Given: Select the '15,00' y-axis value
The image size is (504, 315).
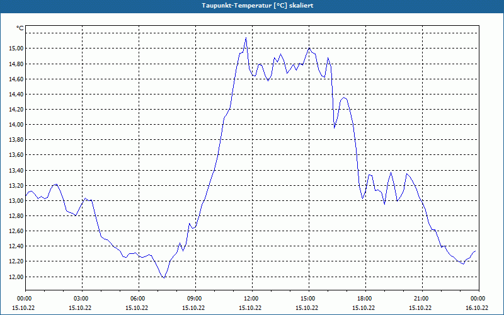Looking at the screenshot, I should tap(18, 49).
